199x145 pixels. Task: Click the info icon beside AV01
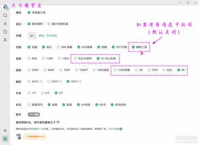coord(60,81)
